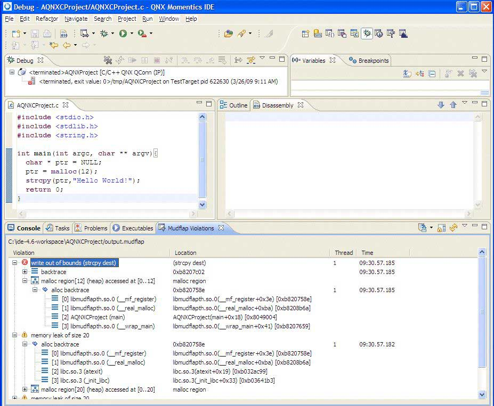
Task: Click the Violation column header
Action: click(x=23, y=253)
